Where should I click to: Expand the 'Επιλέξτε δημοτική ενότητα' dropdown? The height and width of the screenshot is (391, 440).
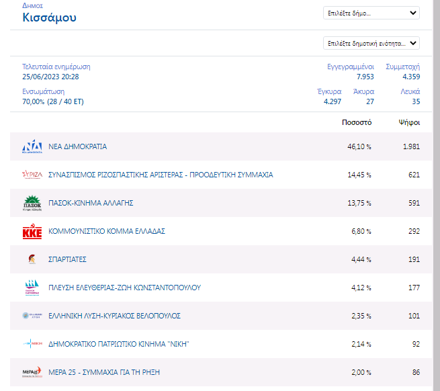(371, 43)
